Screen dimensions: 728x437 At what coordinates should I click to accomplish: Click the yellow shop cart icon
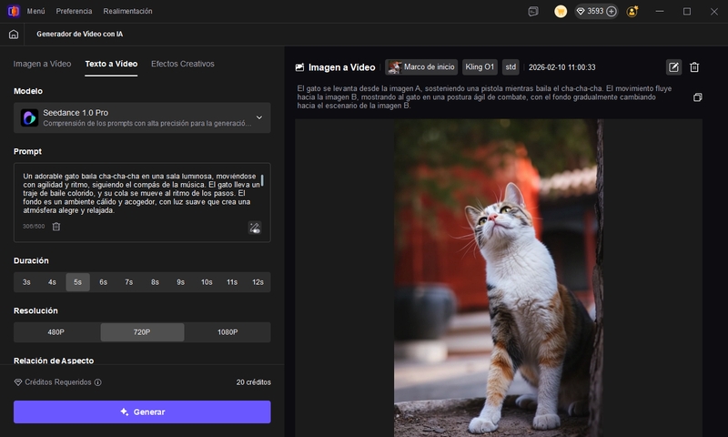tap(561, 11)
